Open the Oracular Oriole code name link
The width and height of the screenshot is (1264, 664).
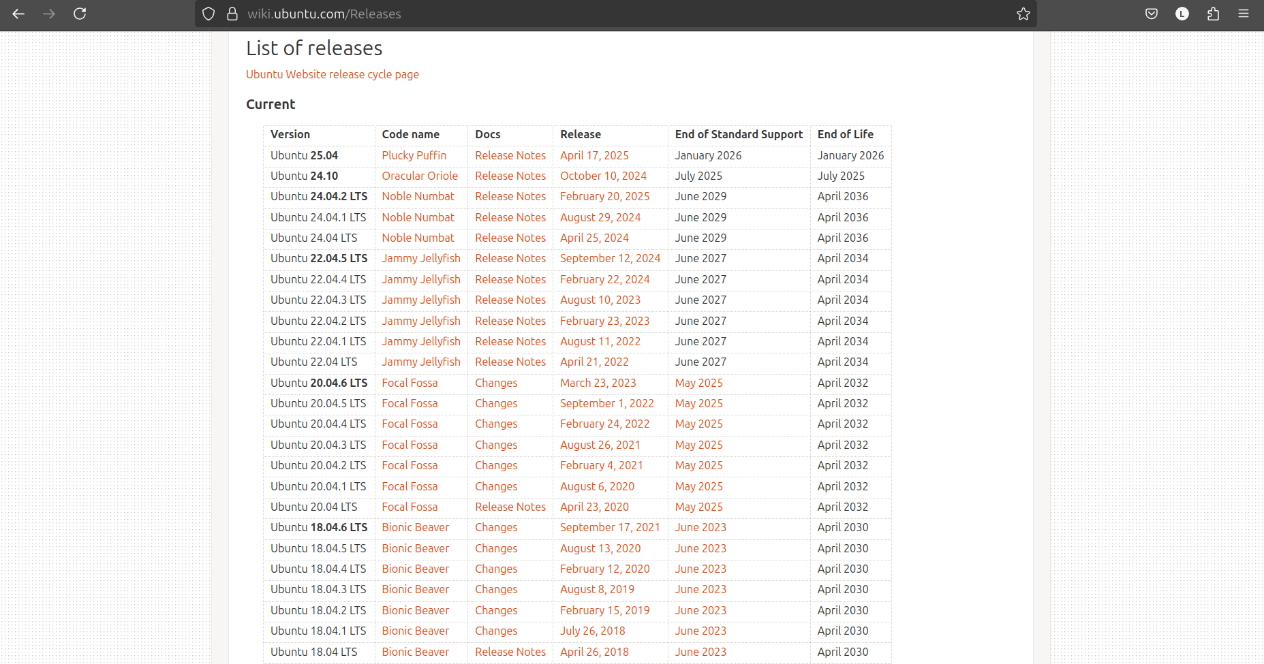tap(420, 176)
